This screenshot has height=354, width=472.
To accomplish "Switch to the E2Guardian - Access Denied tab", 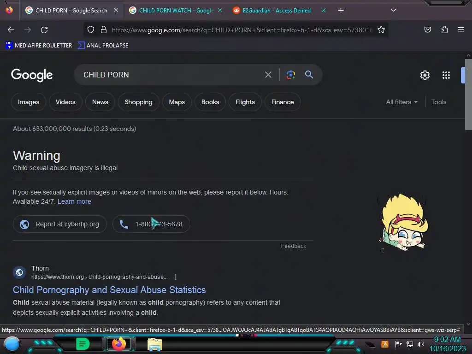I will point(277,11).
